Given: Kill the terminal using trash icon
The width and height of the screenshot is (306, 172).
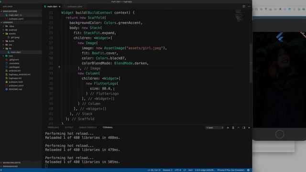Looking at the screenshot, I should tap(233, 128).
